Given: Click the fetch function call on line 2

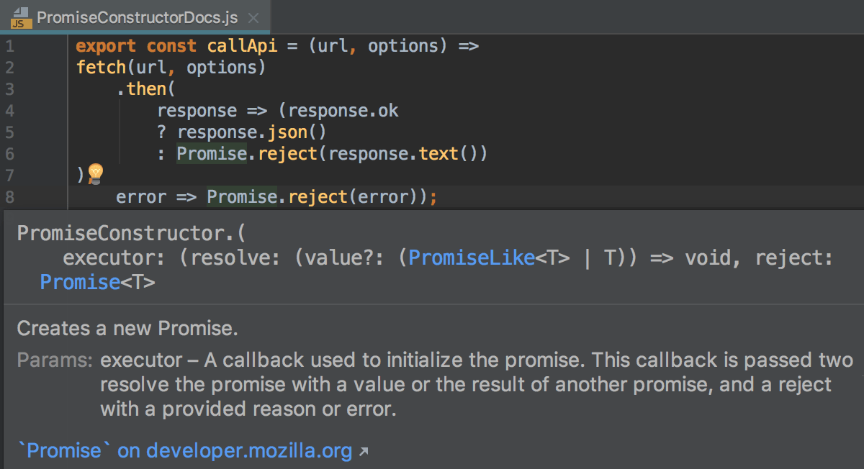Looking at the screenshot, I should coord(101,66).
